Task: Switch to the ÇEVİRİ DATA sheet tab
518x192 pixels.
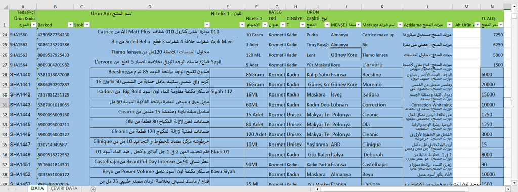Action: pos(64,188)
